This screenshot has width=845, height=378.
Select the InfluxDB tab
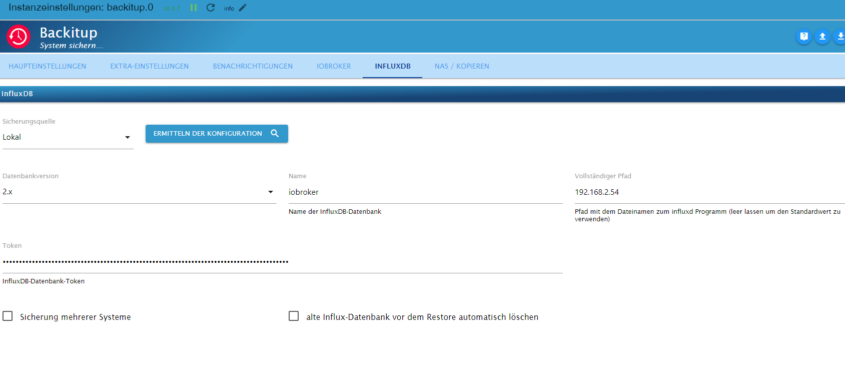tap(393, 66)
